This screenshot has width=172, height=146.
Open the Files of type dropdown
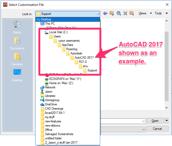coord(143,129)
